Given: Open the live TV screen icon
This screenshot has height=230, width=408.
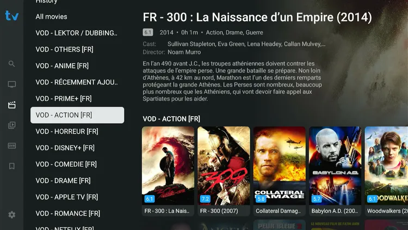Looking at the screenshot, I should coord(11,84).
